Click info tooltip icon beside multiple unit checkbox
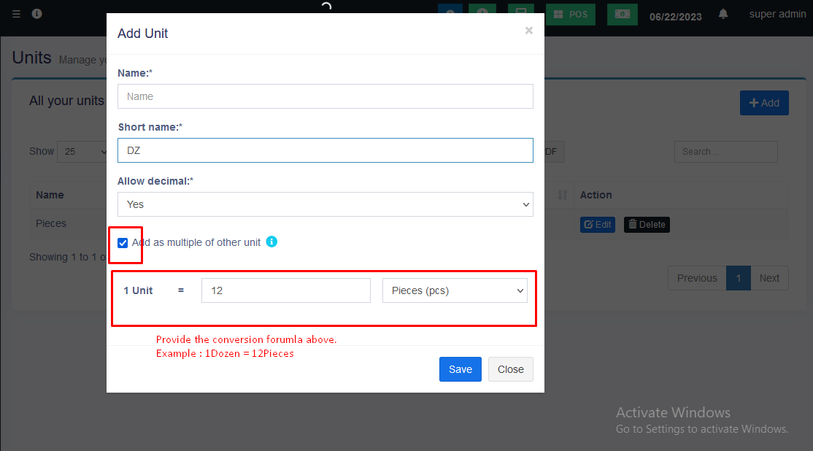This screenshot has height=451, width=813. coord(271,242)
